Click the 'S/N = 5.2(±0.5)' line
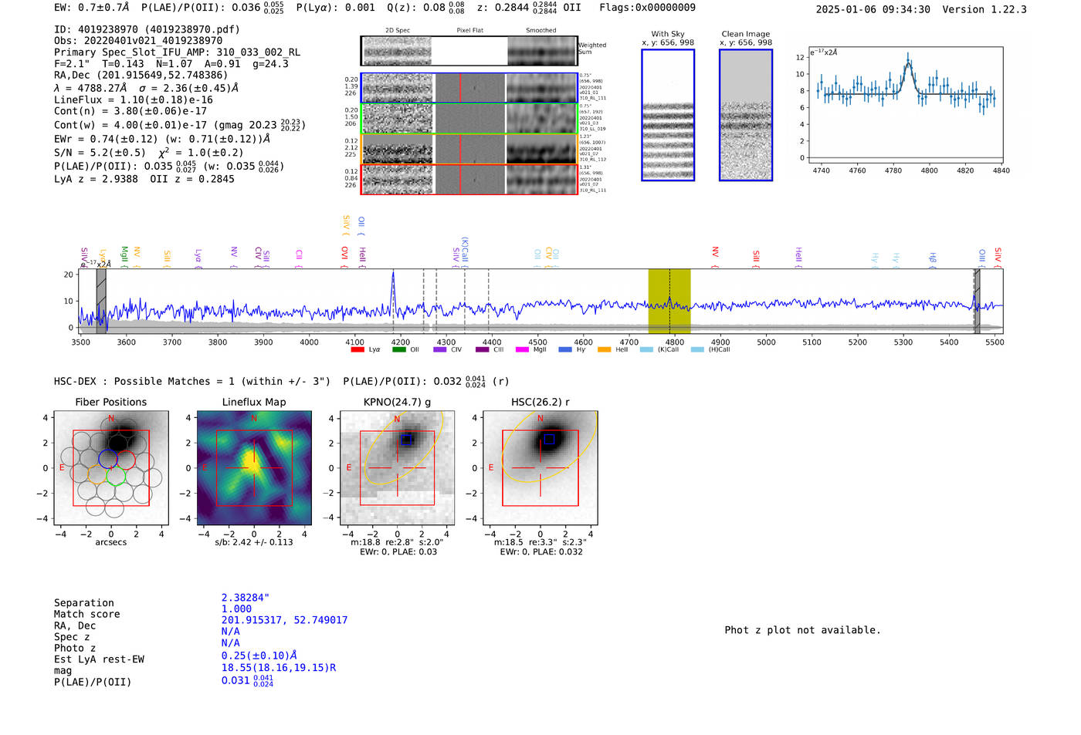Image resolution: width=1081 pixels, height=735 pixels. 100,153
